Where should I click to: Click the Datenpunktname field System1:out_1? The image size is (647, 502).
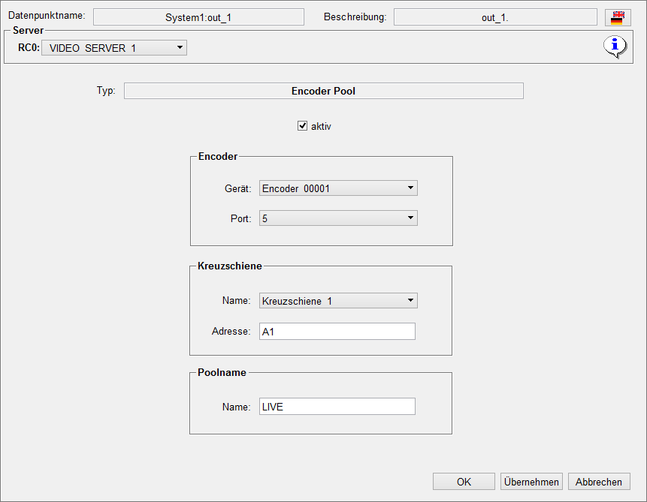[x=198, y=17]
